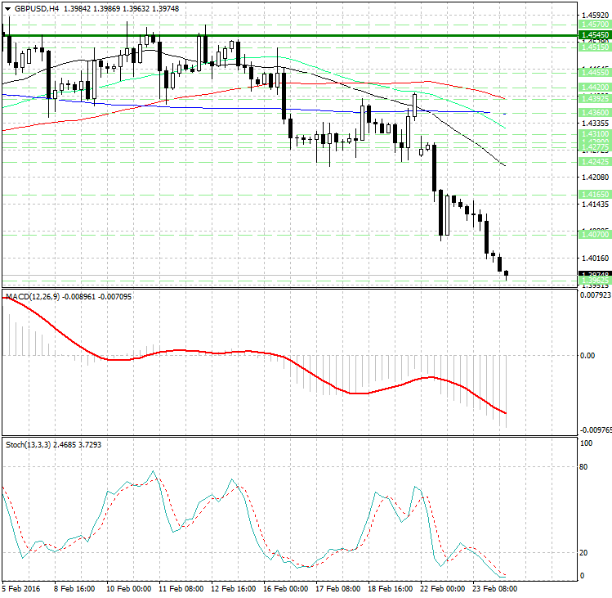The image size is (612, 598).
Task: Click the 1.42425 level price tag
Action: tap(592, 161)
